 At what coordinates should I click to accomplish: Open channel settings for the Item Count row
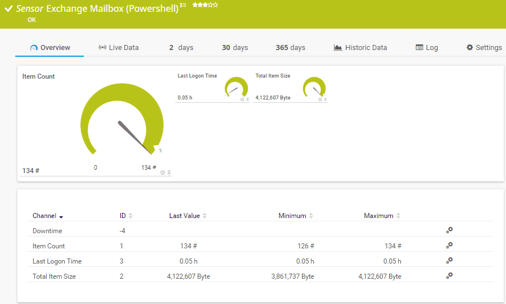click(449, 246)
